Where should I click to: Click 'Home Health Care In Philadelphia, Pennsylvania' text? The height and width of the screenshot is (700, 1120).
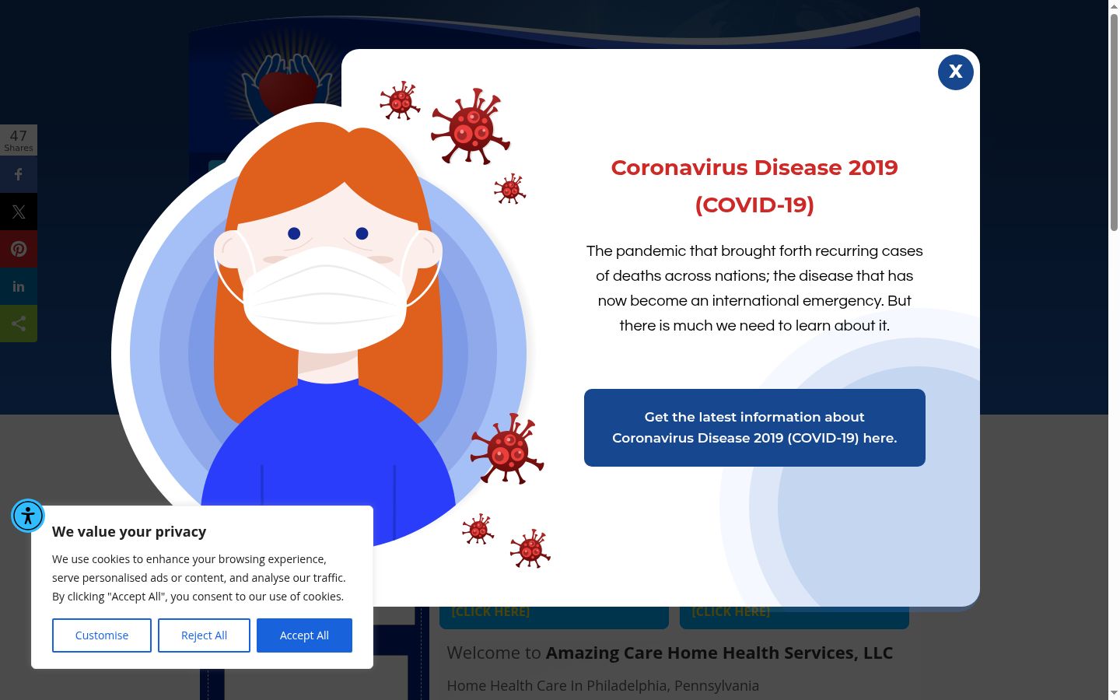pos(603,685)
